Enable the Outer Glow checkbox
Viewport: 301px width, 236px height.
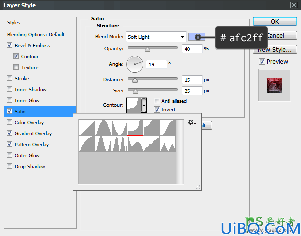[9, 155]
